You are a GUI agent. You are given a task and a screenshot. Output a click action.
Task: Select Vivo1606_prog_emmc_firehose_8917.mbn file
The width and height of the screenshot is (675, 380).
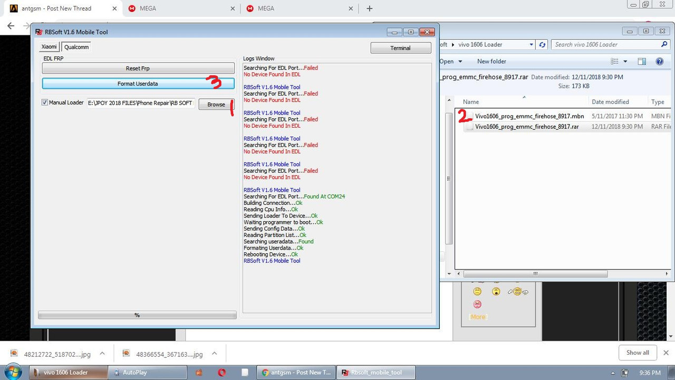pyautogui.click(x=529, y=116)
